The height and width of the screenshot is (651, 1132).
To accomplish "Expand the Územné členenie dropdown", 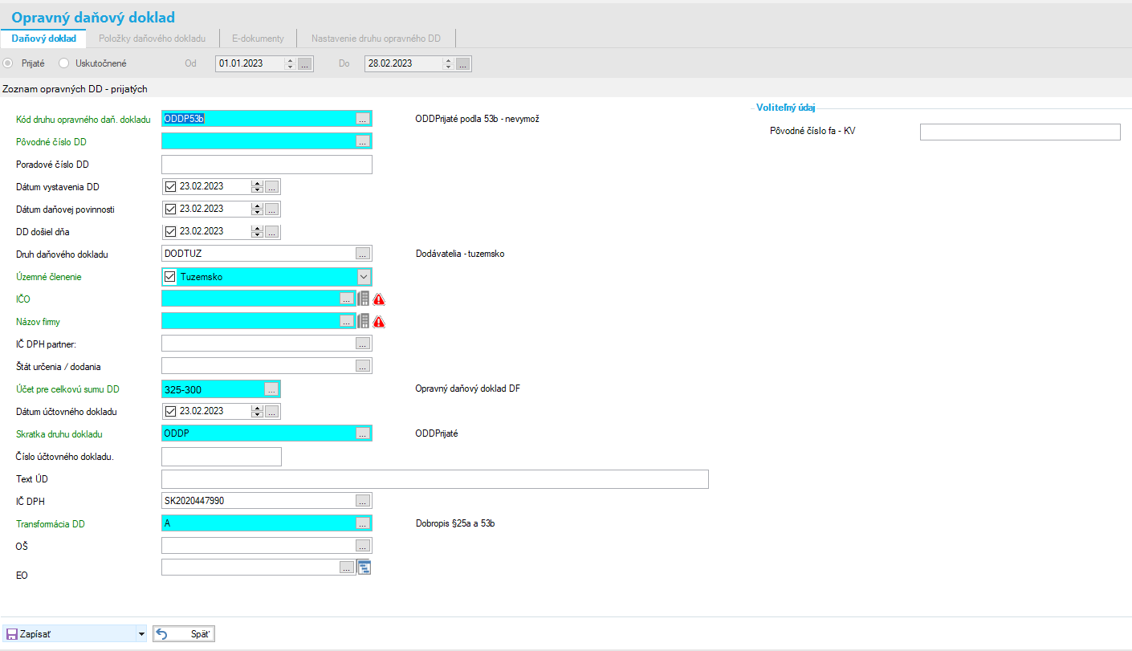I will tap(364, 276).
